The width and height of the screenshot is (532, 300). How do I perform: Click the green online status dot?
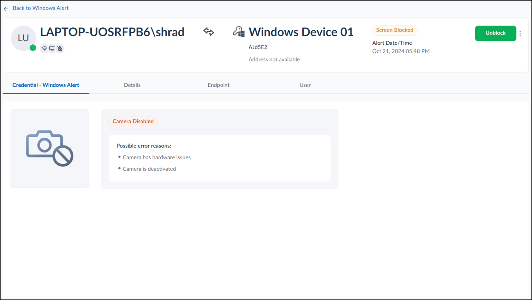[33, 48]
